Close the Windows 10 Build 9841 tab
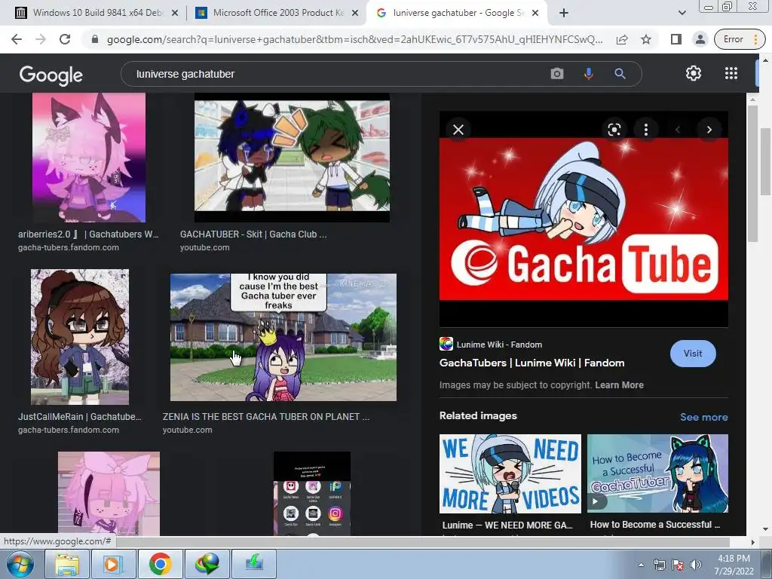Screen dimensions: 772x579 click(175, 13)
